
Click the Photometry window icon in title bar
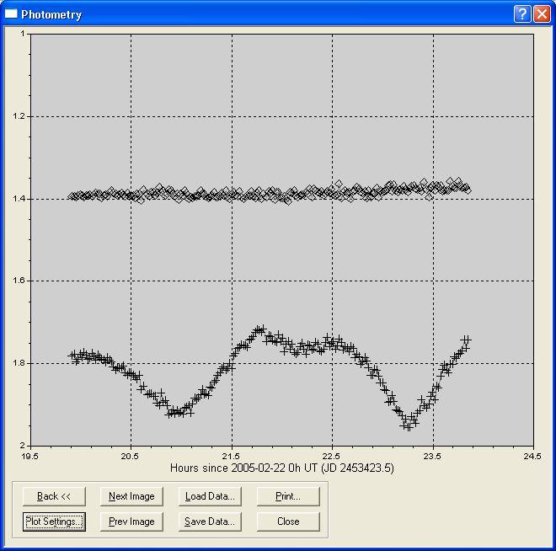click(11, 13)
